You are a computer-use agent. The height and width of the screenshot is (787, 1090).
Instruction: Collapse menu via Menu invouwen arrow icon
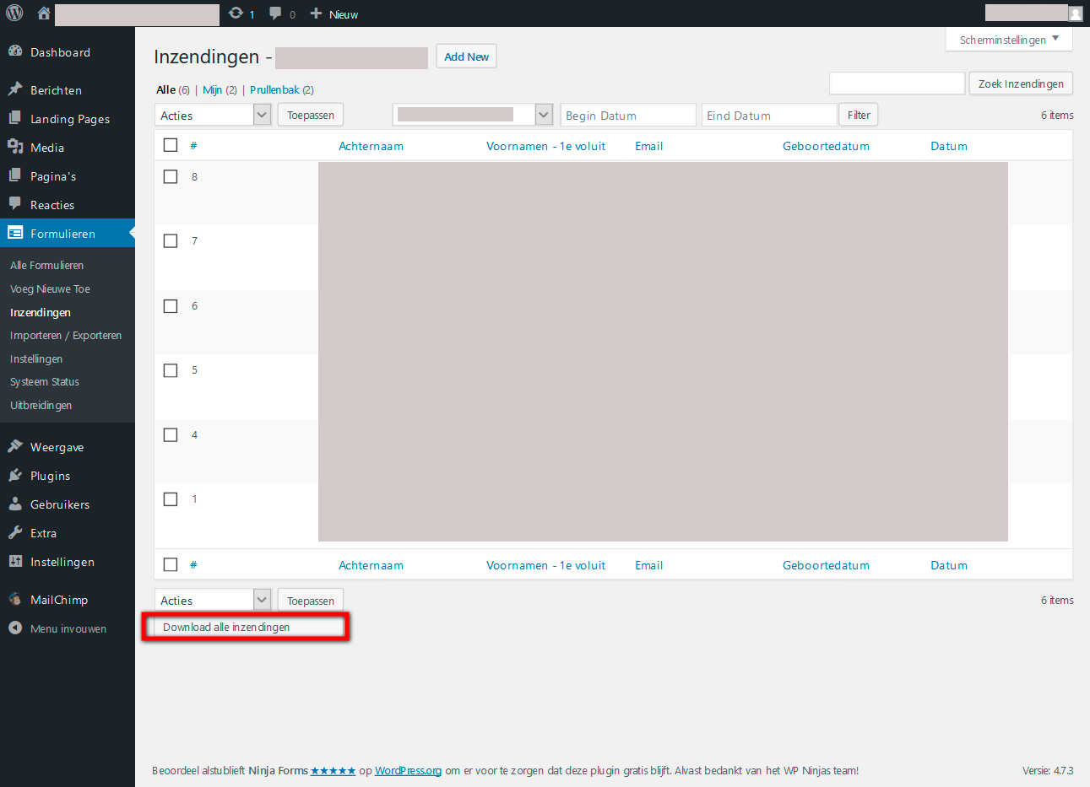coord(15,628)
